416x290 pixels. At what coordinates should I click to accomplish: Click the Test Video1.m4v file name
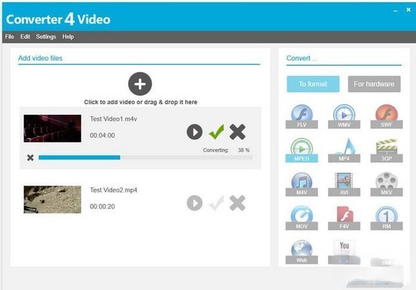113,119
